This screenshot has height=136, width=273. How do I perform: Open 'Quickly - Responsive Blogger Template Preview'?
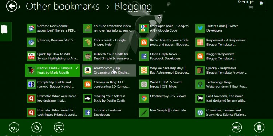221,70
